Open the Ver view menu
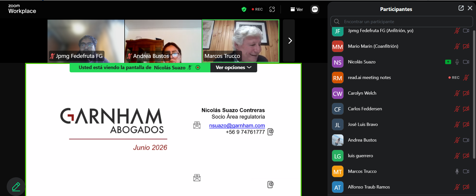The height and width of the screenshot is (196, 476). 297,10
